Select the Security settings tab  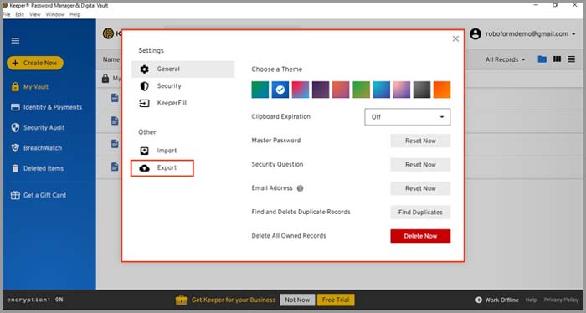click(x=169, y=86)
